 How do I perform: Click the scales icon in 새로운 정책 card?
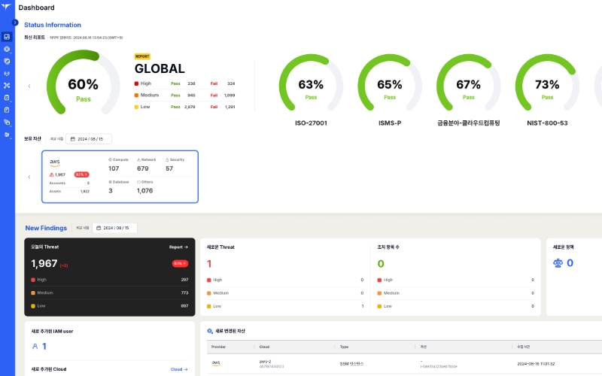click(558, 263)
